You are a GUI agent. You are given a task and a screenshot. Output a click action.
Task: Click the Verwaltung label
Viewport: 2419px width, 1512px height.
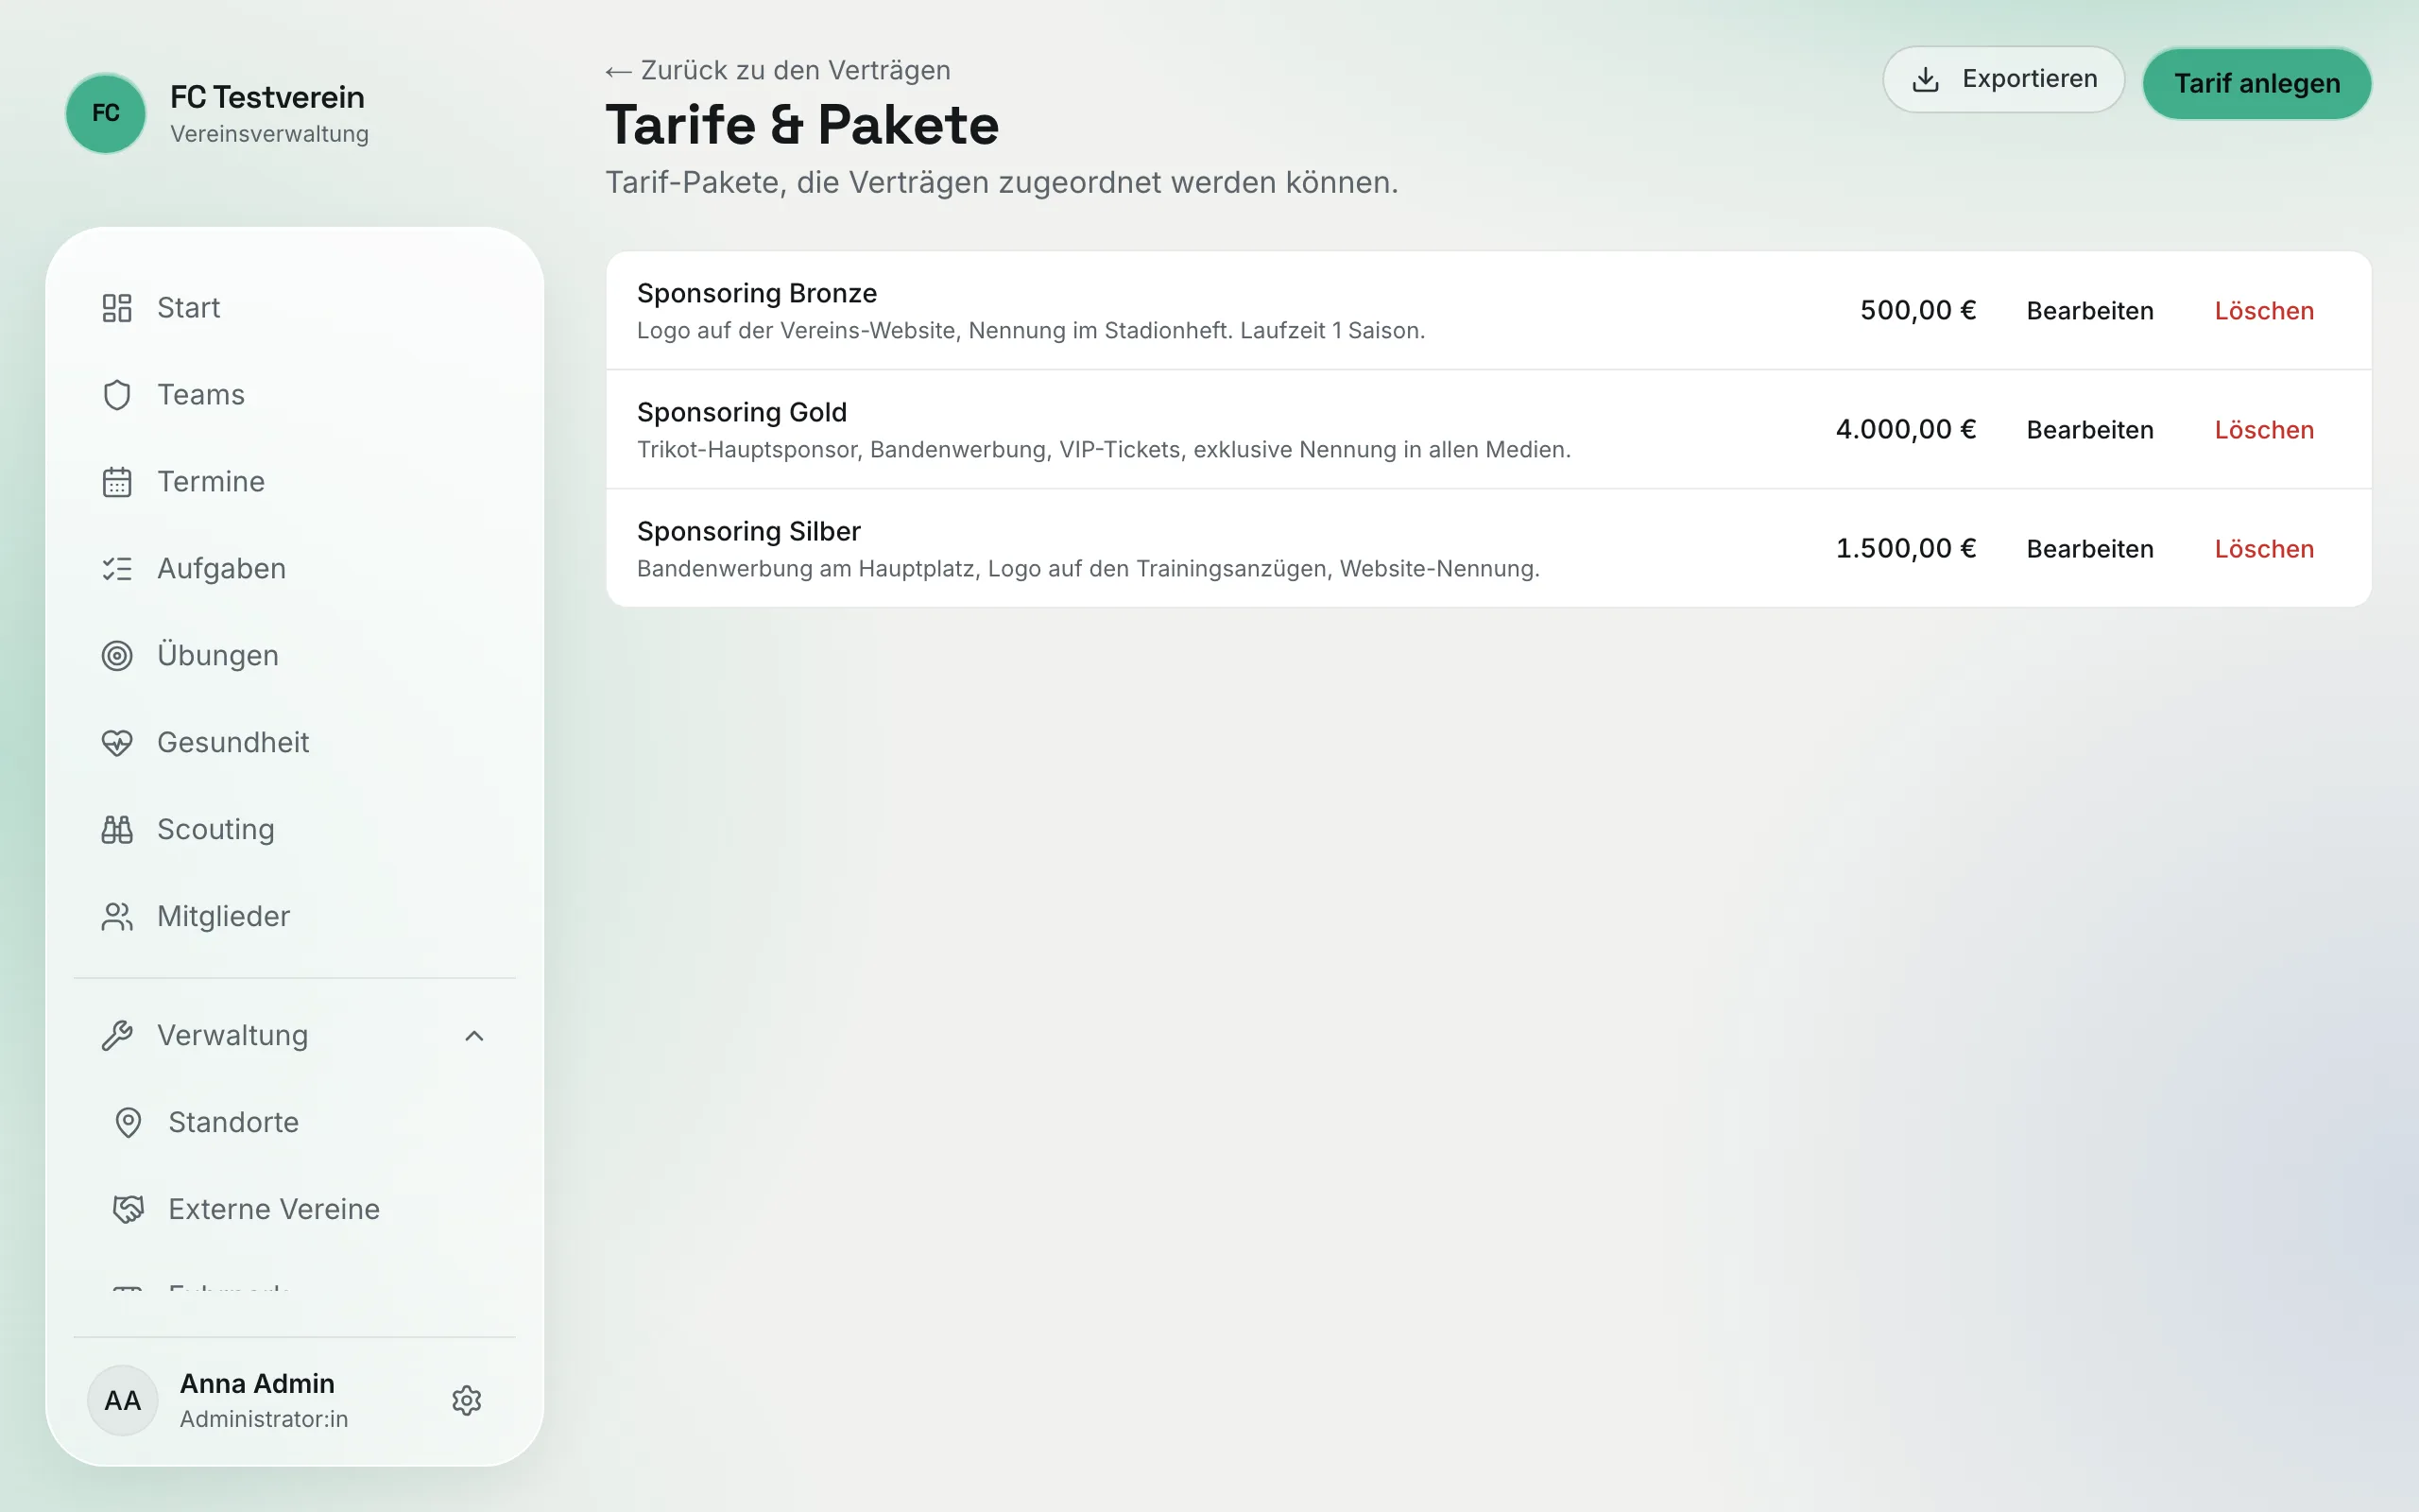pos(232,1036)
